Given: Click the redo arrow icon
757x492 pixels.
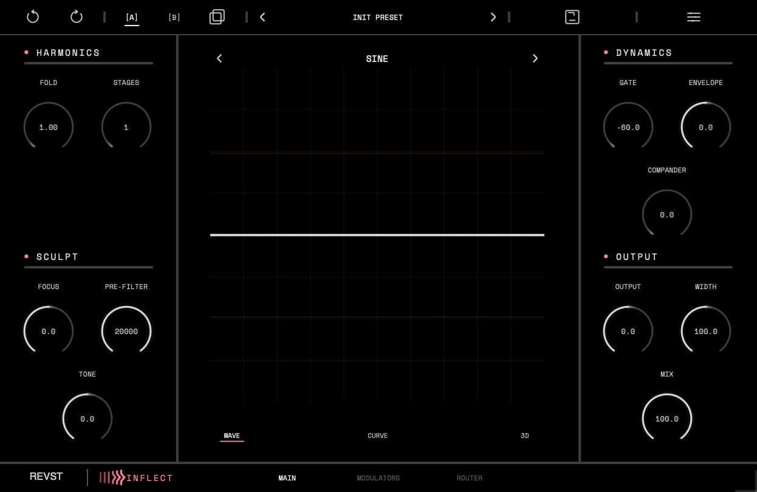Looking at the screenshot, I should (77, 17).
